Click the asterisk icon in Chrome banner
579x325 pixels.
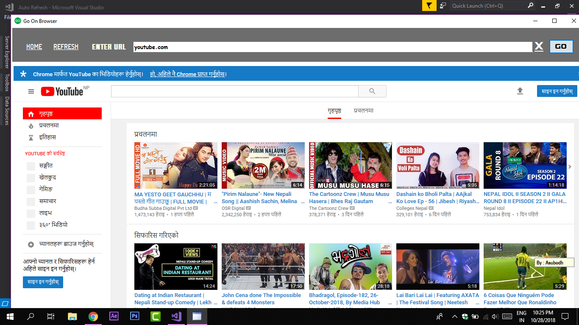coord(23,74)
